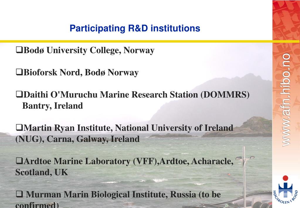Click the Høgskolen i Bodø logo
Screen dimensions: 300x208
click(x=285, y=189)
